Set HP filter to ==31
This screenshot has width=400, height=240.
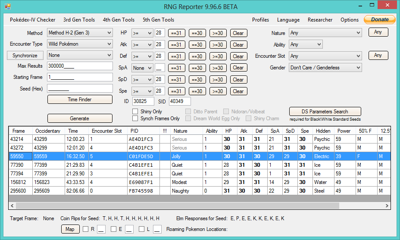point(176,33)
